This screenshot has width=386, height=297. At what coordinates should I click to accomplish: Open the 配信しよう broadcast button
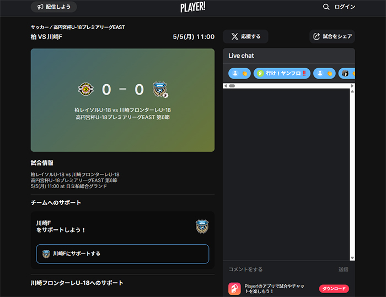pyautogui.click(x=53, y=7)
